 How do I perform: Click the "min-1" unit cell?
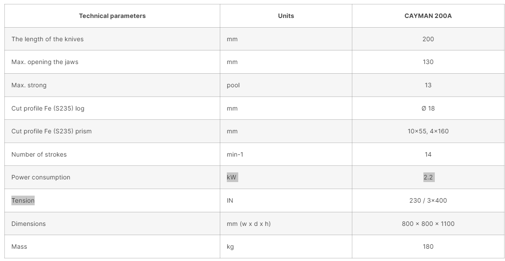pos(235,154)
